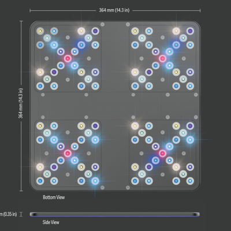
Task: Click the side view fixture profile bar
Action: (x=115, y=214)
